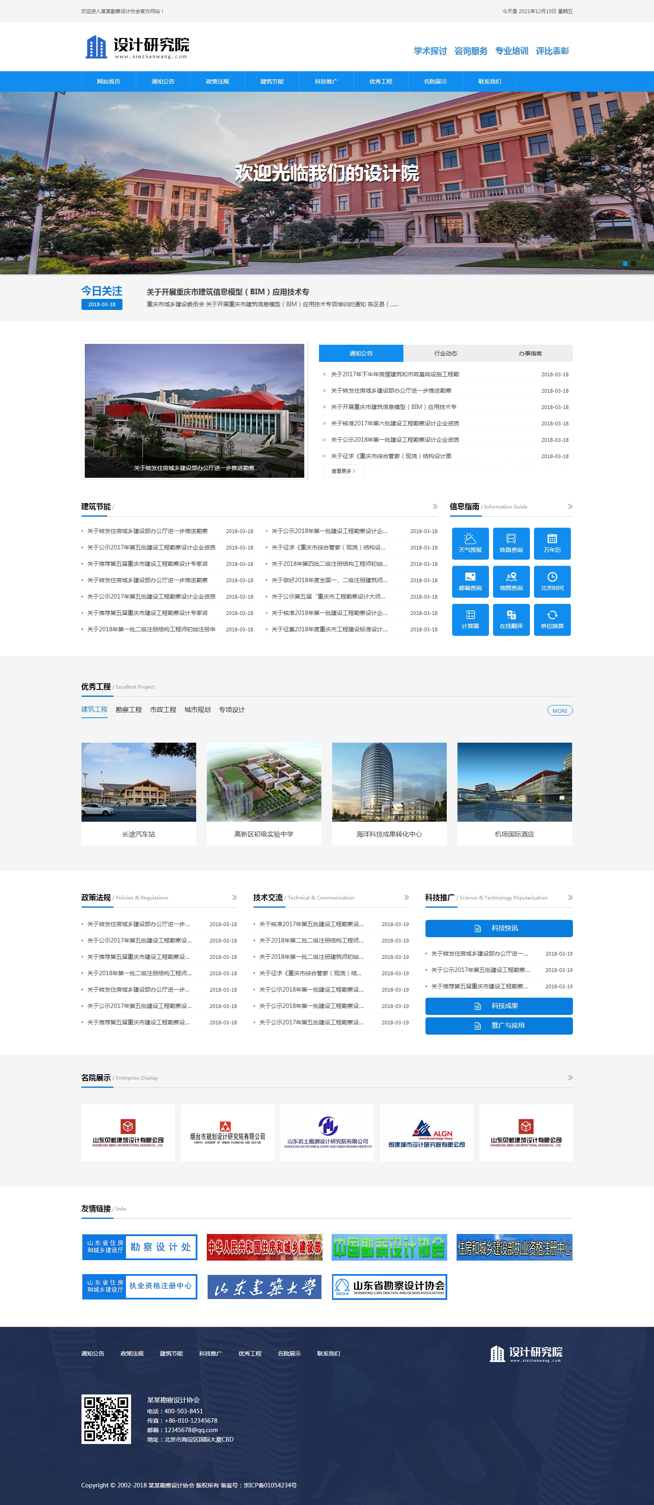This screenshot has width=654, height=1505.
Task: Open the 在线翻译 translation tile
Action: (511, 619)
